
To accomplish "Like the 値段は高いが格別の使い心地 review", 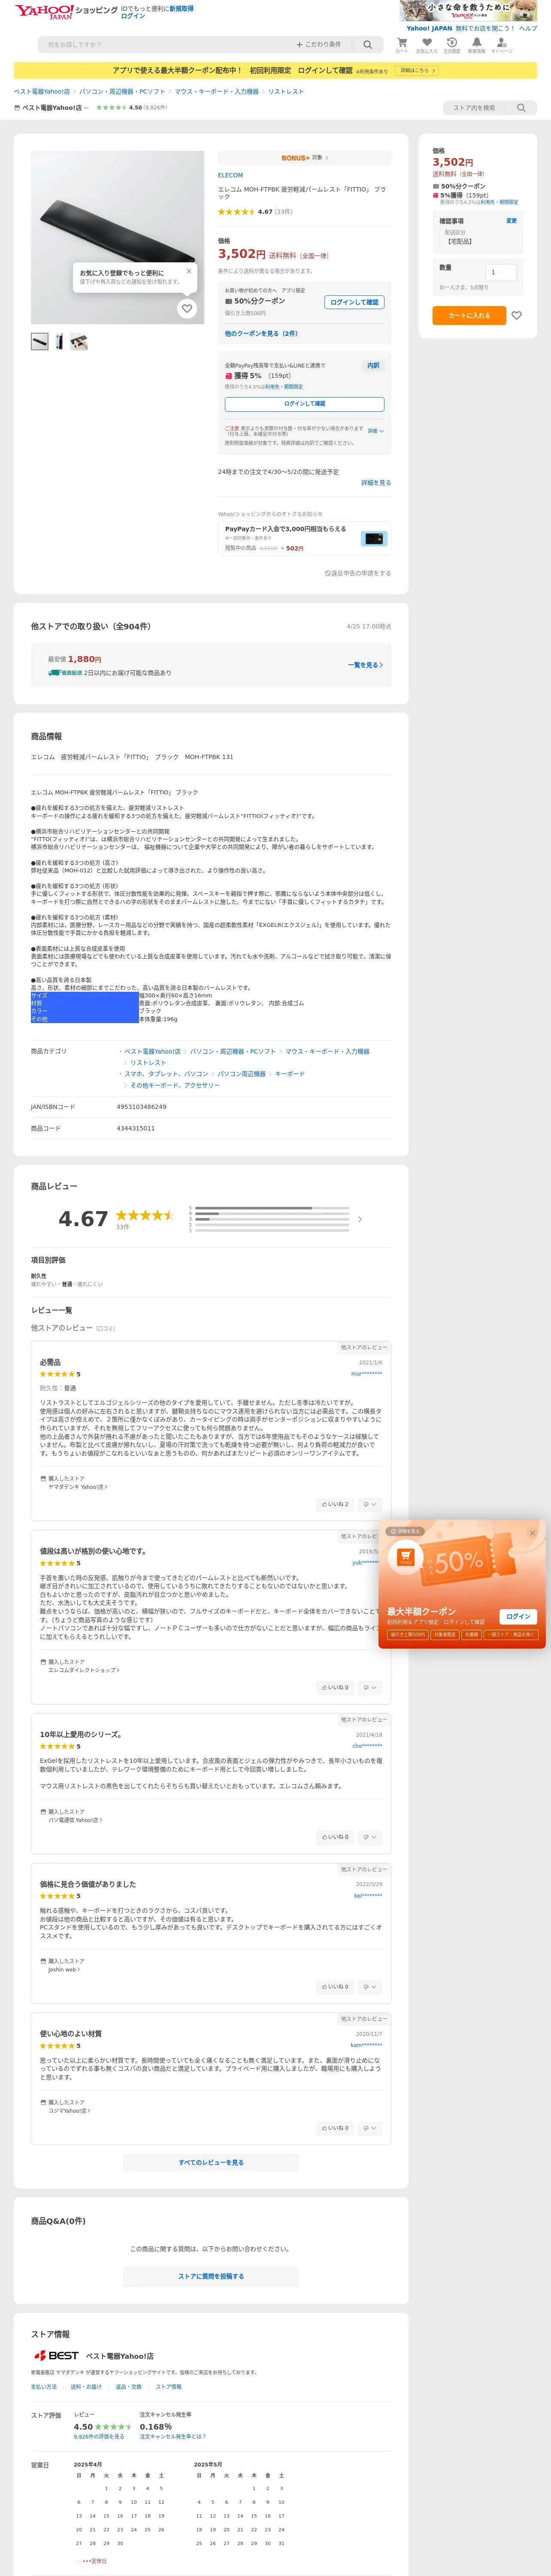I will [x=335, y=1688].
